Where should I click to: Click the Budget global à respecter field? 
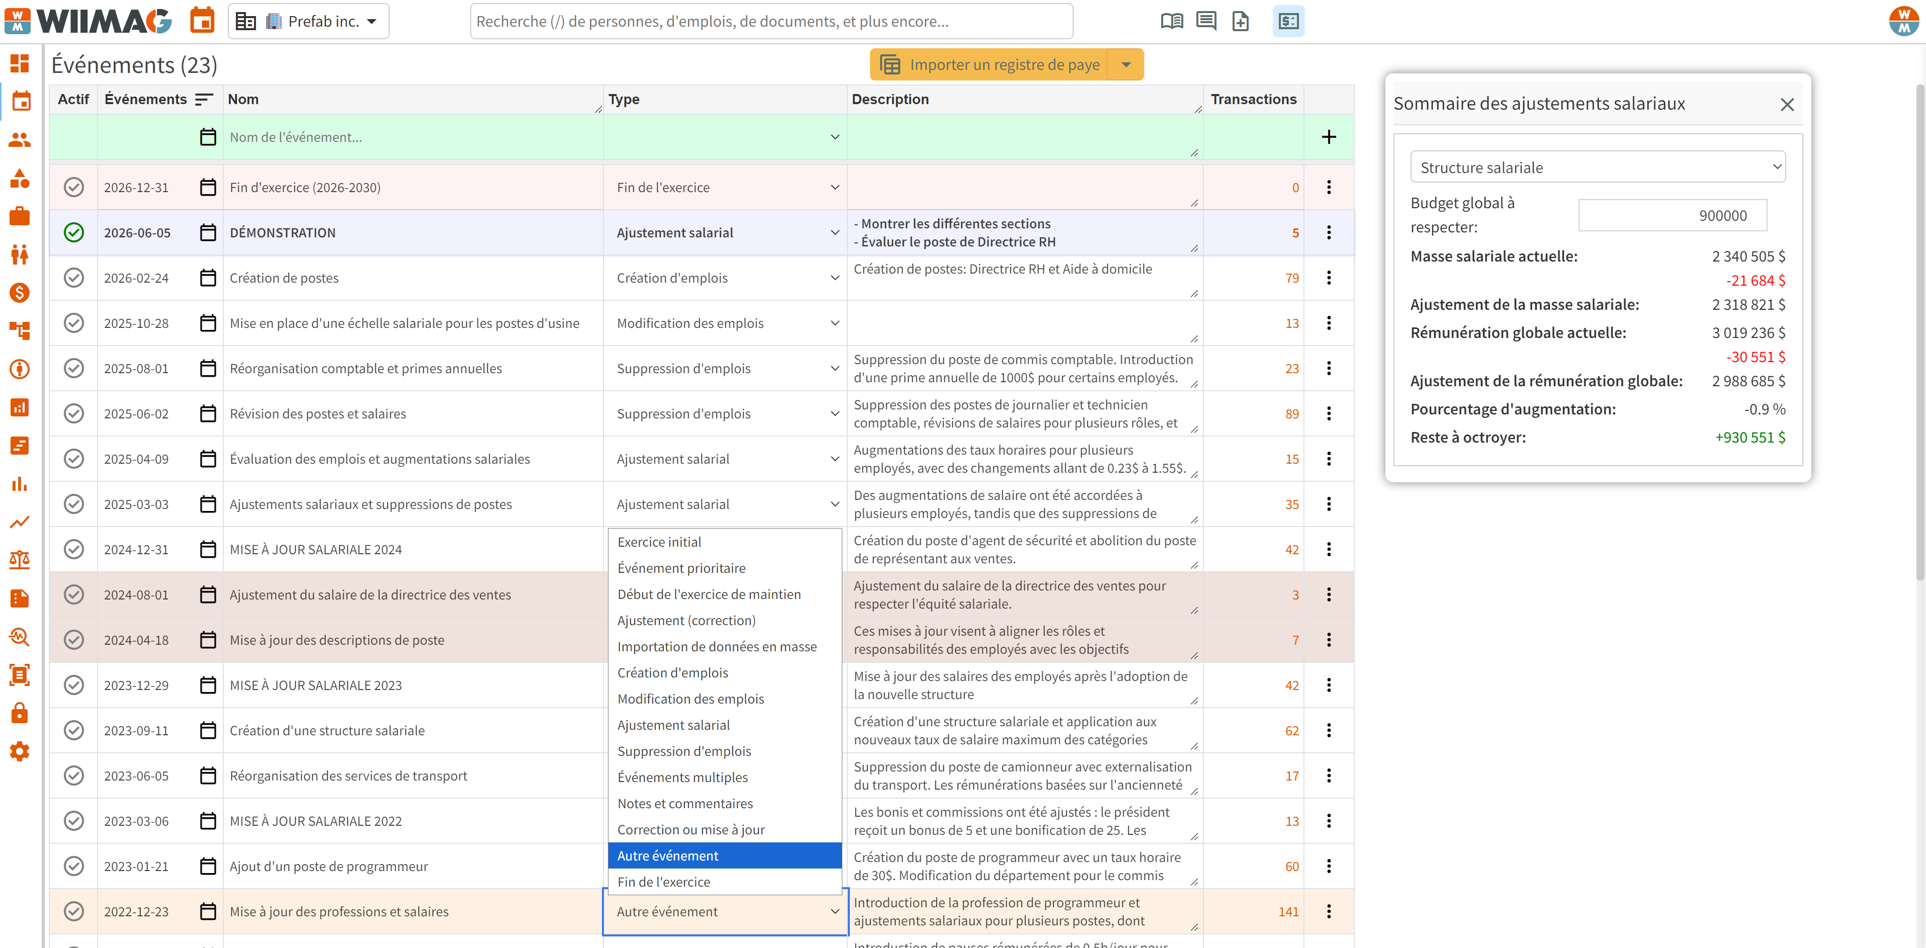[1673, 215]
